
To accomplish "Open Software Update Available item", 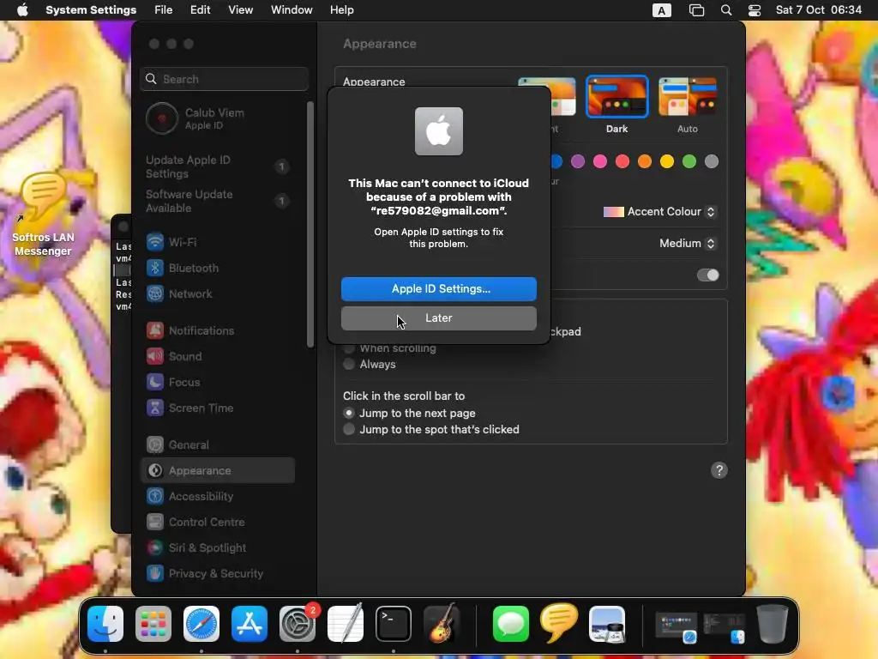I will pyautogui.click(x=217, y=201).
